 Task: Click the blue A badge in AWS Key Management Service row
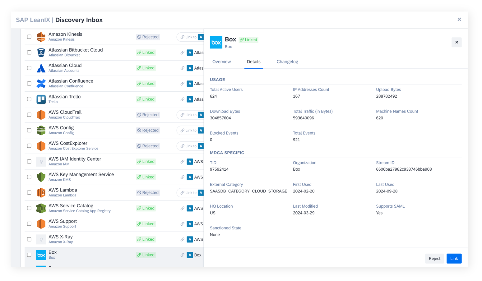point(190,177)
